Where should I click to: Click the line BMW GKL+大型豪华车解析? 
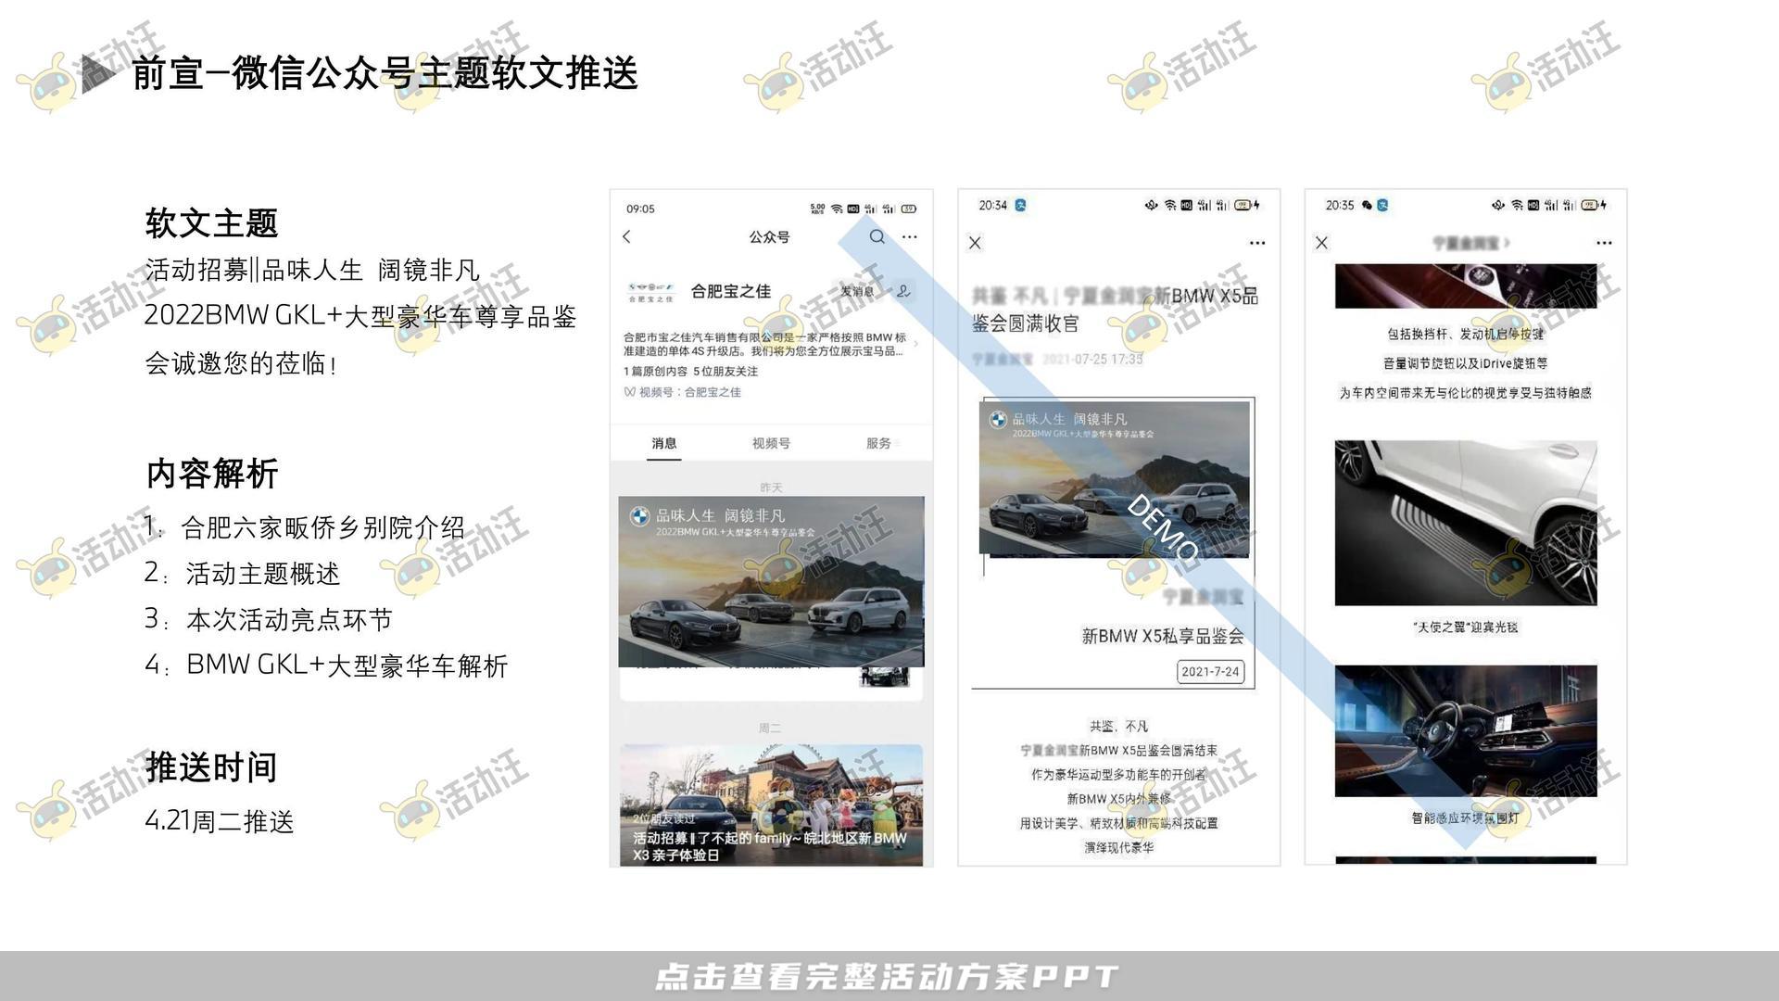click(x=347, y=665)
